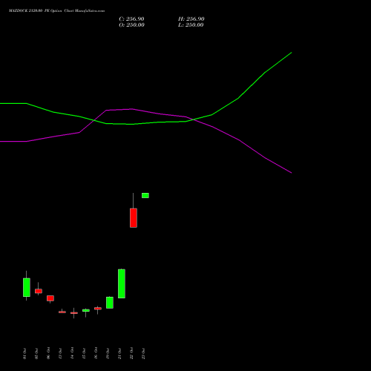Click the low value 'L: 250.00'
The width and height of the screenshot is (371, 371).
[x=191, y=25]
